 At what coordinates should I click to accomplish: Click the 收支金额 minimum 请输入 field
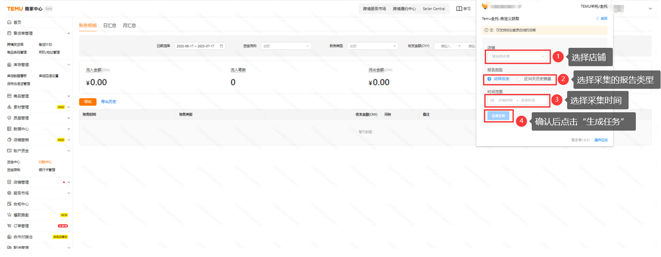[446, 46]
